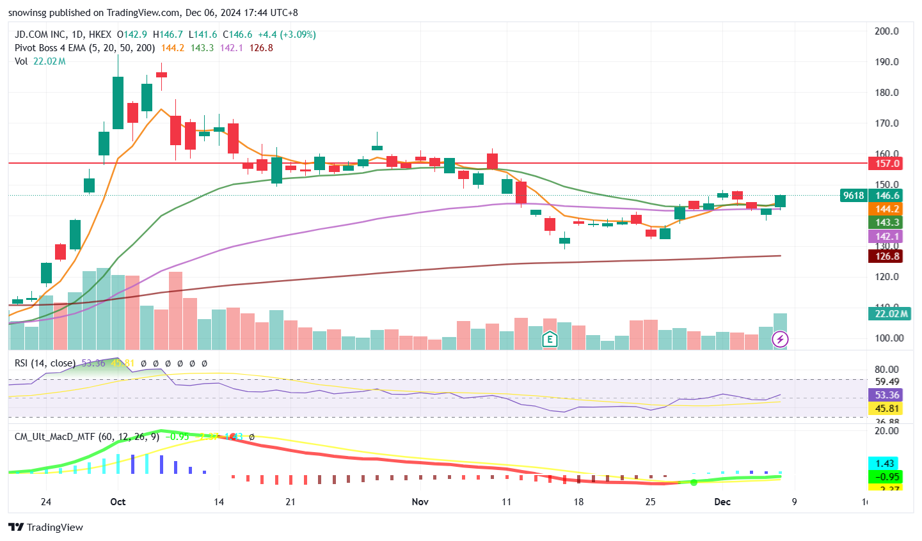
Task: Click the 22.02M volume axis tag
Action: click(890, 313)
